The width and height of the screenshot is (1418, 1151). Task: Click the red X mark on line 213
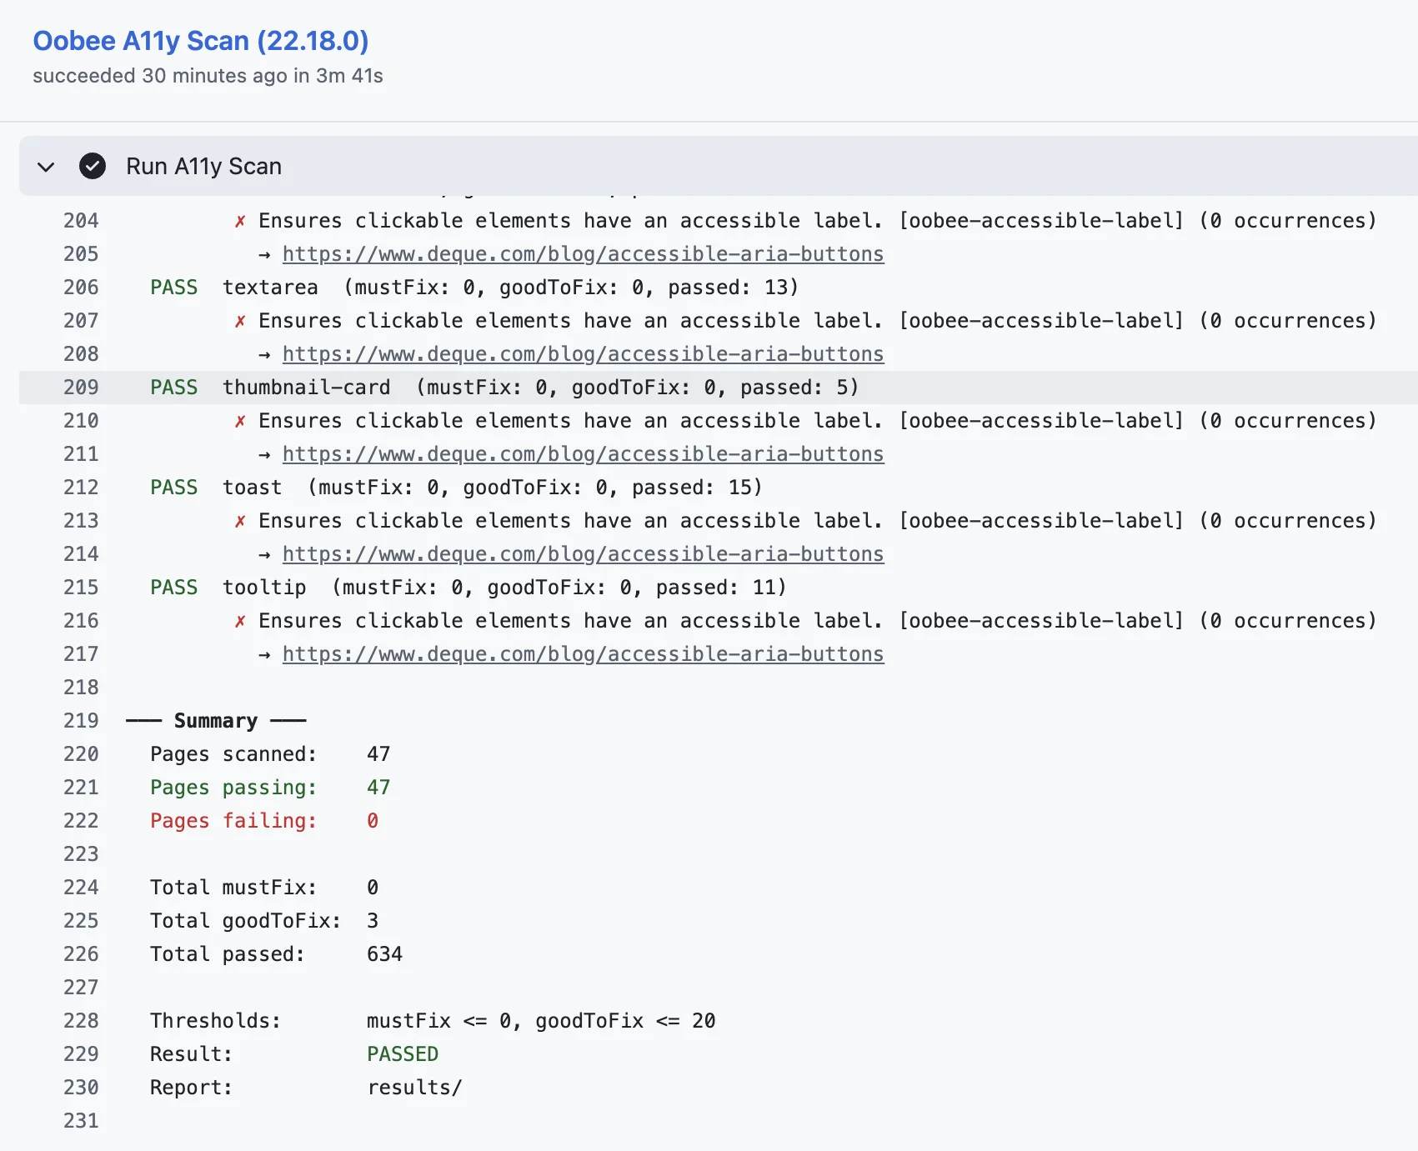[x=240, y=521]
